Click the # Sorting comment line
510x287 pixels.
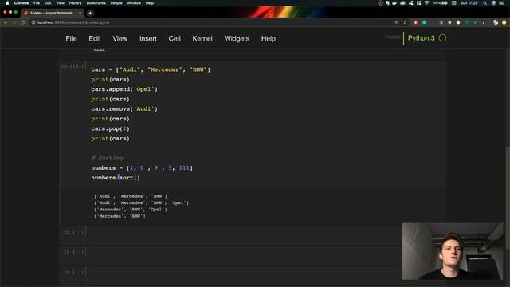pos(107,158)
